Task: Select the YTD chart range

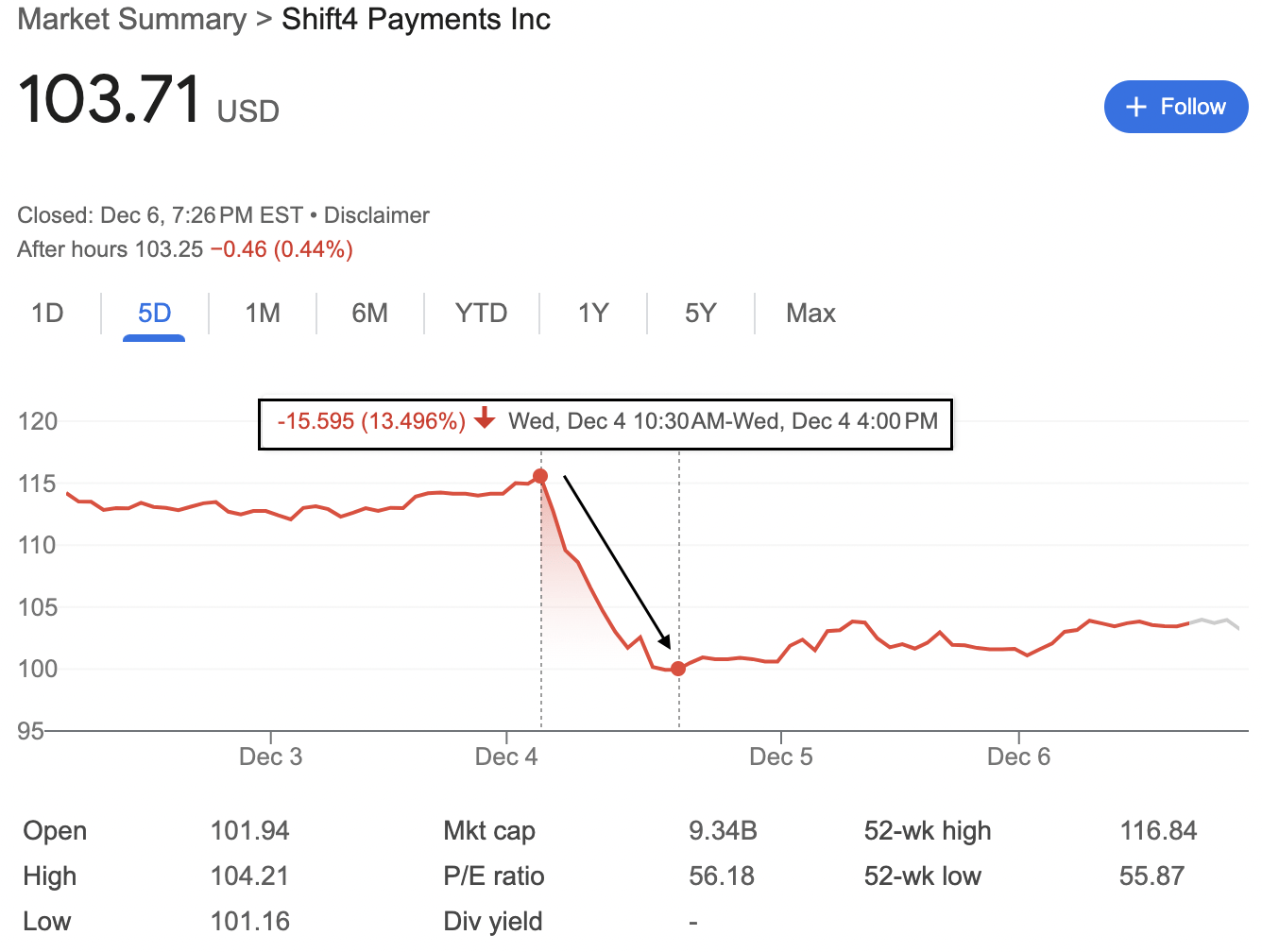Action: [481, 313]
